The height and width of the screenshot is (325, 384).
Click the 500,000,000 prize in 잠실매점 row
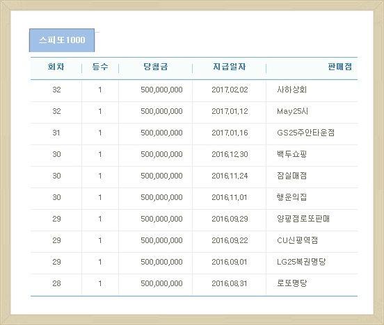(161, 176)
